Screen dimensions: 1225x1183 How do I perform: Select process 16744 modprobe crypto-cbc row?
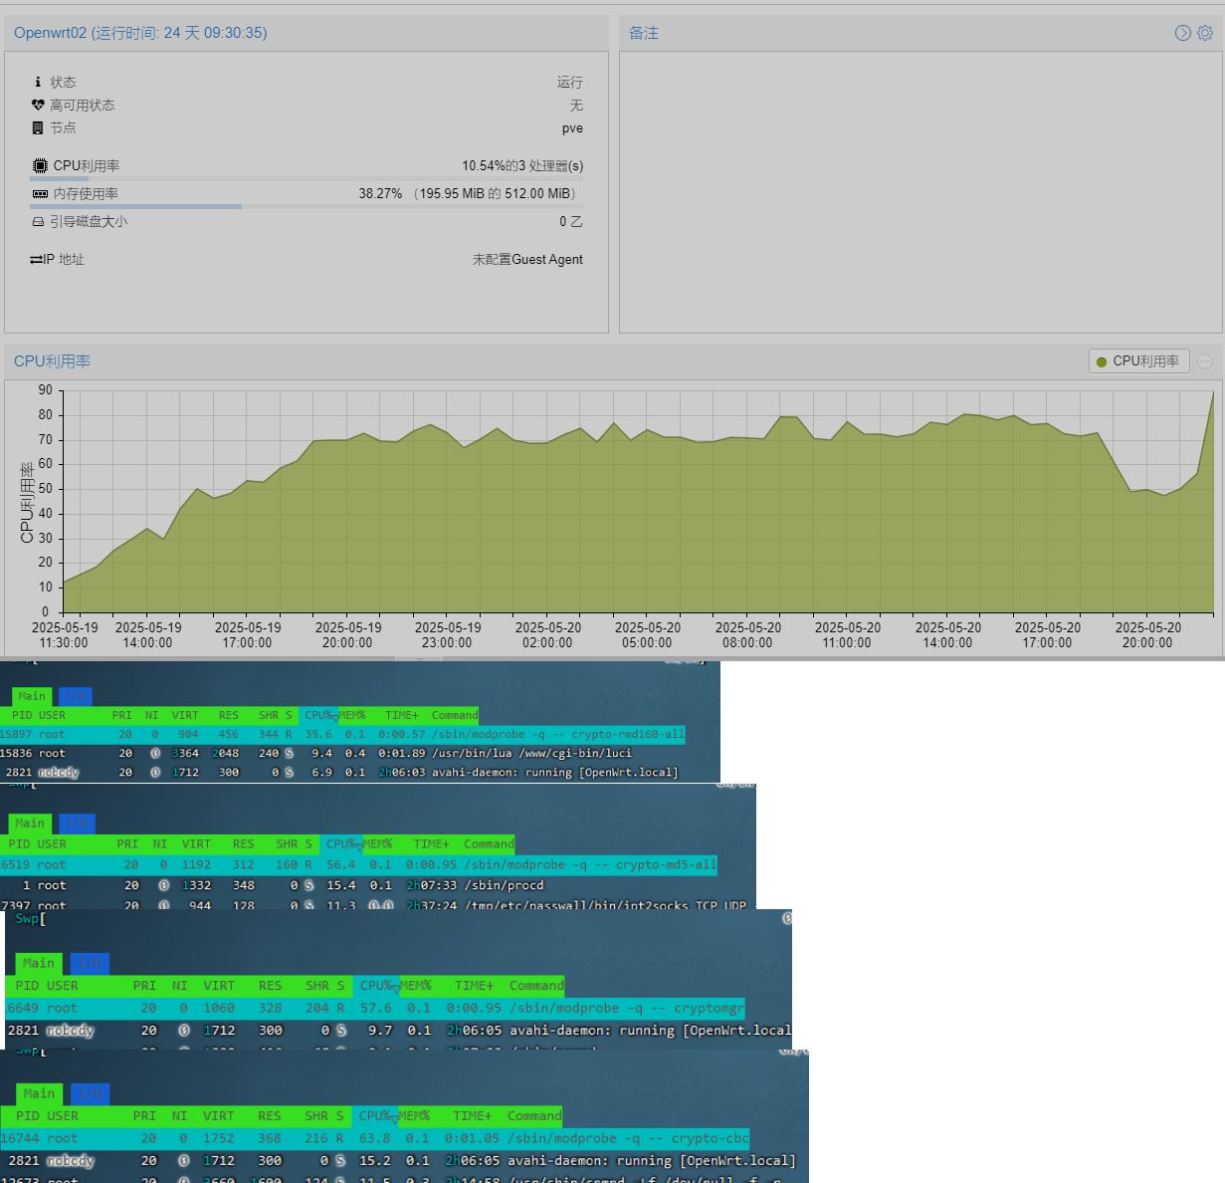tap(374, 1138)
